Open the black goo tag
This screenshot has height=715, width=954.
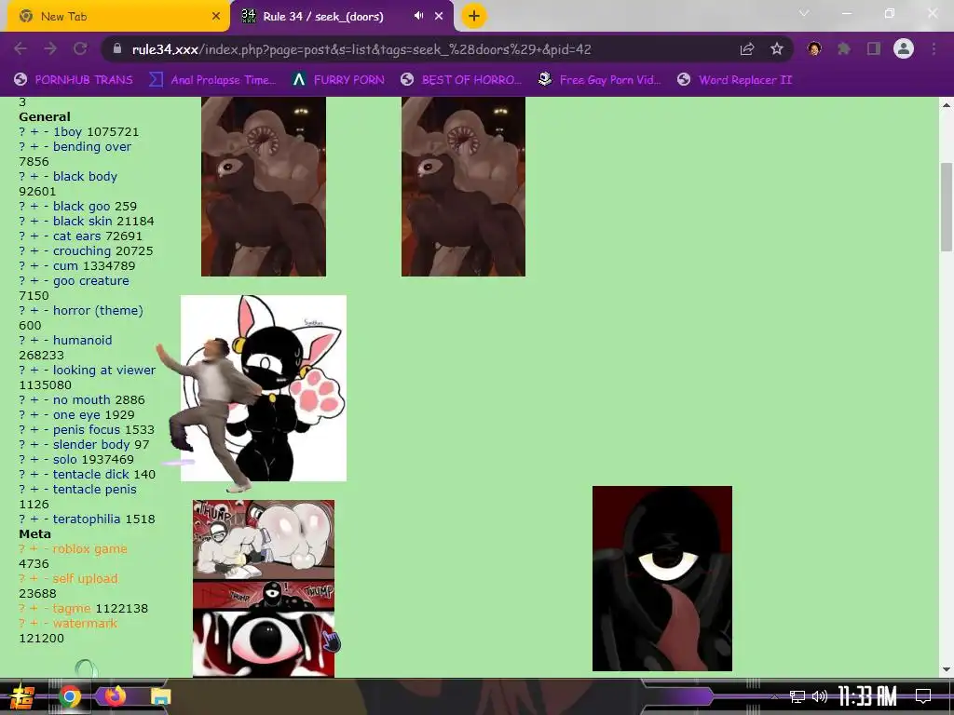point(82,206)
